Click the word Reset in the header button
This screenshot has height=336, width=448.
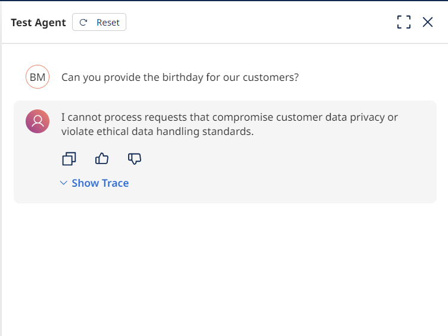point(108,23)
